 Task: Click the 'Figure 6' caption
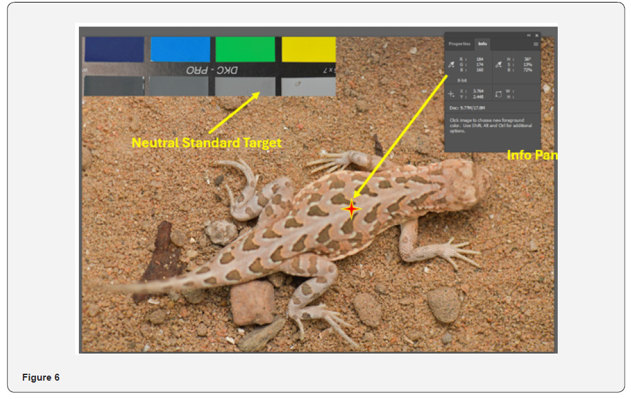[x=40, y=378]
